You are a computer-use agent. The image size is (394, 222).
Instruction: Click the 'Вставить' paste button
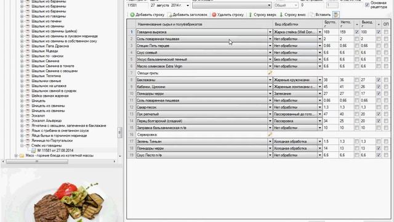[x=320, y=15]
